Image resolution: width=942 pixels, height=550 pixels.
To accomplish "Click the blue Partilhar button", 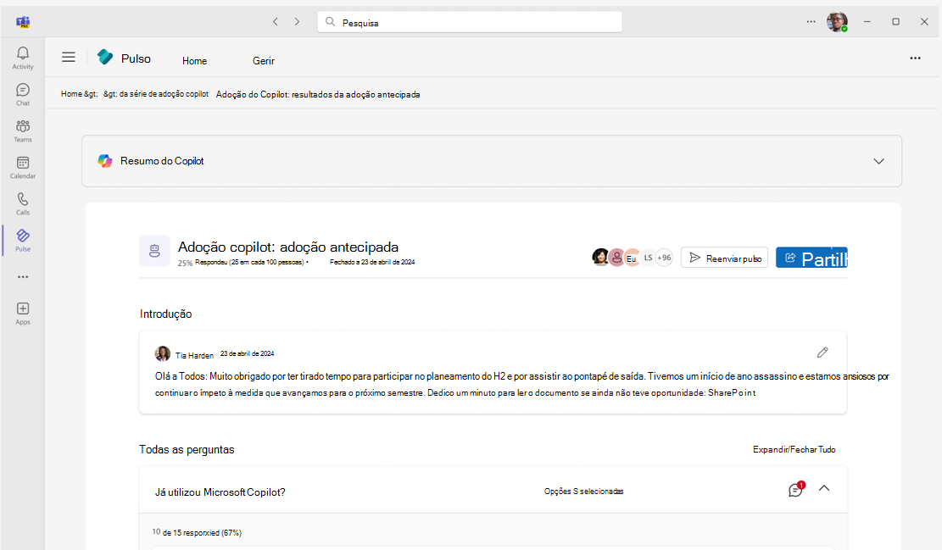I will 811,258.
